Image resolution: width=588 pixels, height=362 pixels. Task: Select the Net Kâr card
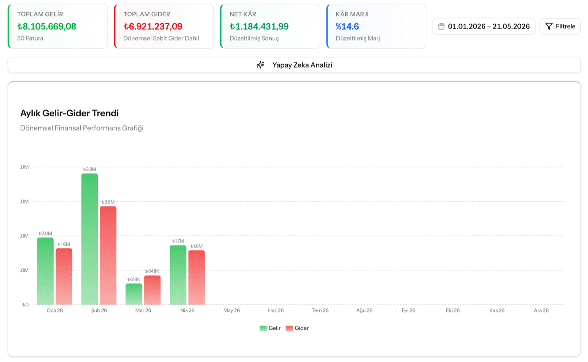pyautogui.click(x=270, y=26)
